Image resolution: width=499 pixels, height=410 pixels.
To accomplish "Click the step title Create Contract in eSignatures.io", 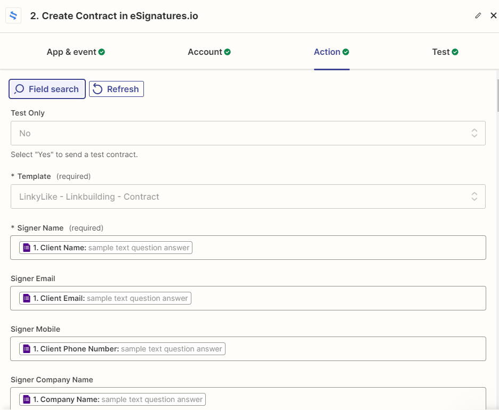I will click(114, 15).
